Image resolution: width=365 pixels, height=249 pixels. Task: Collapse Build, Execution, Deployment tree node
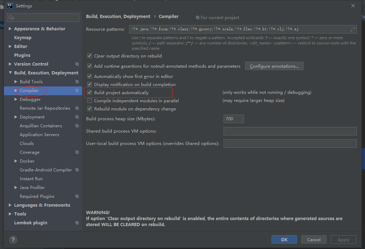click(x=10, y=73)
